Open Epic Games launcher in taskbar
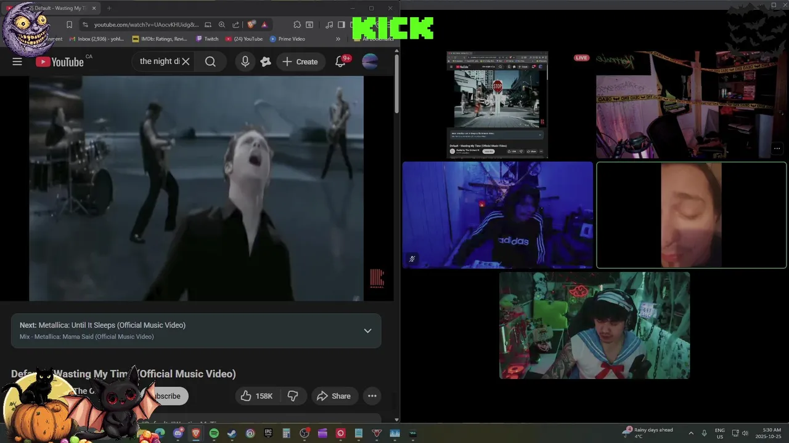 click(268, 433)
